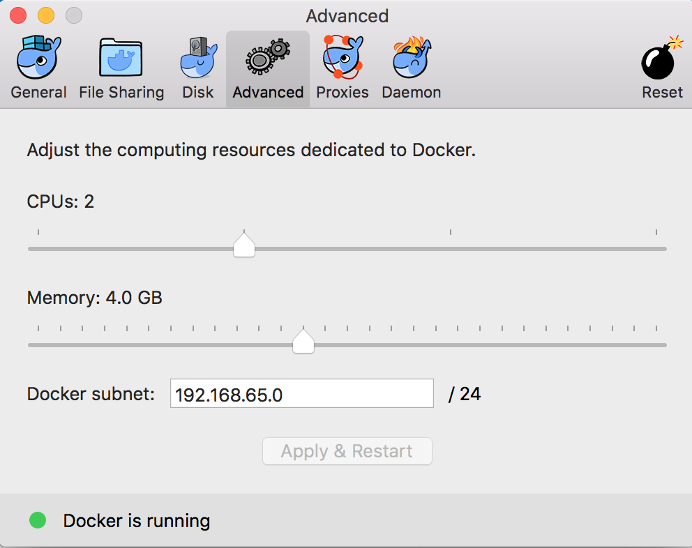Open File Sharing folder icon

[x=121, y=58]
